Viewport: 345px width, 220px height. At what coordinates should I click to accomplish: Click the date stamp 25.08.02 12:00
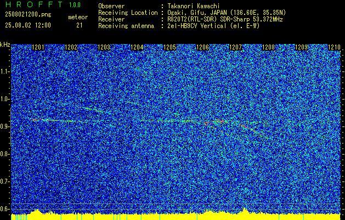28,25
